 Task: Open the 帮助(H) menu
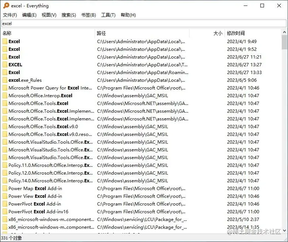pyautogui.click(x=128, y=15)
